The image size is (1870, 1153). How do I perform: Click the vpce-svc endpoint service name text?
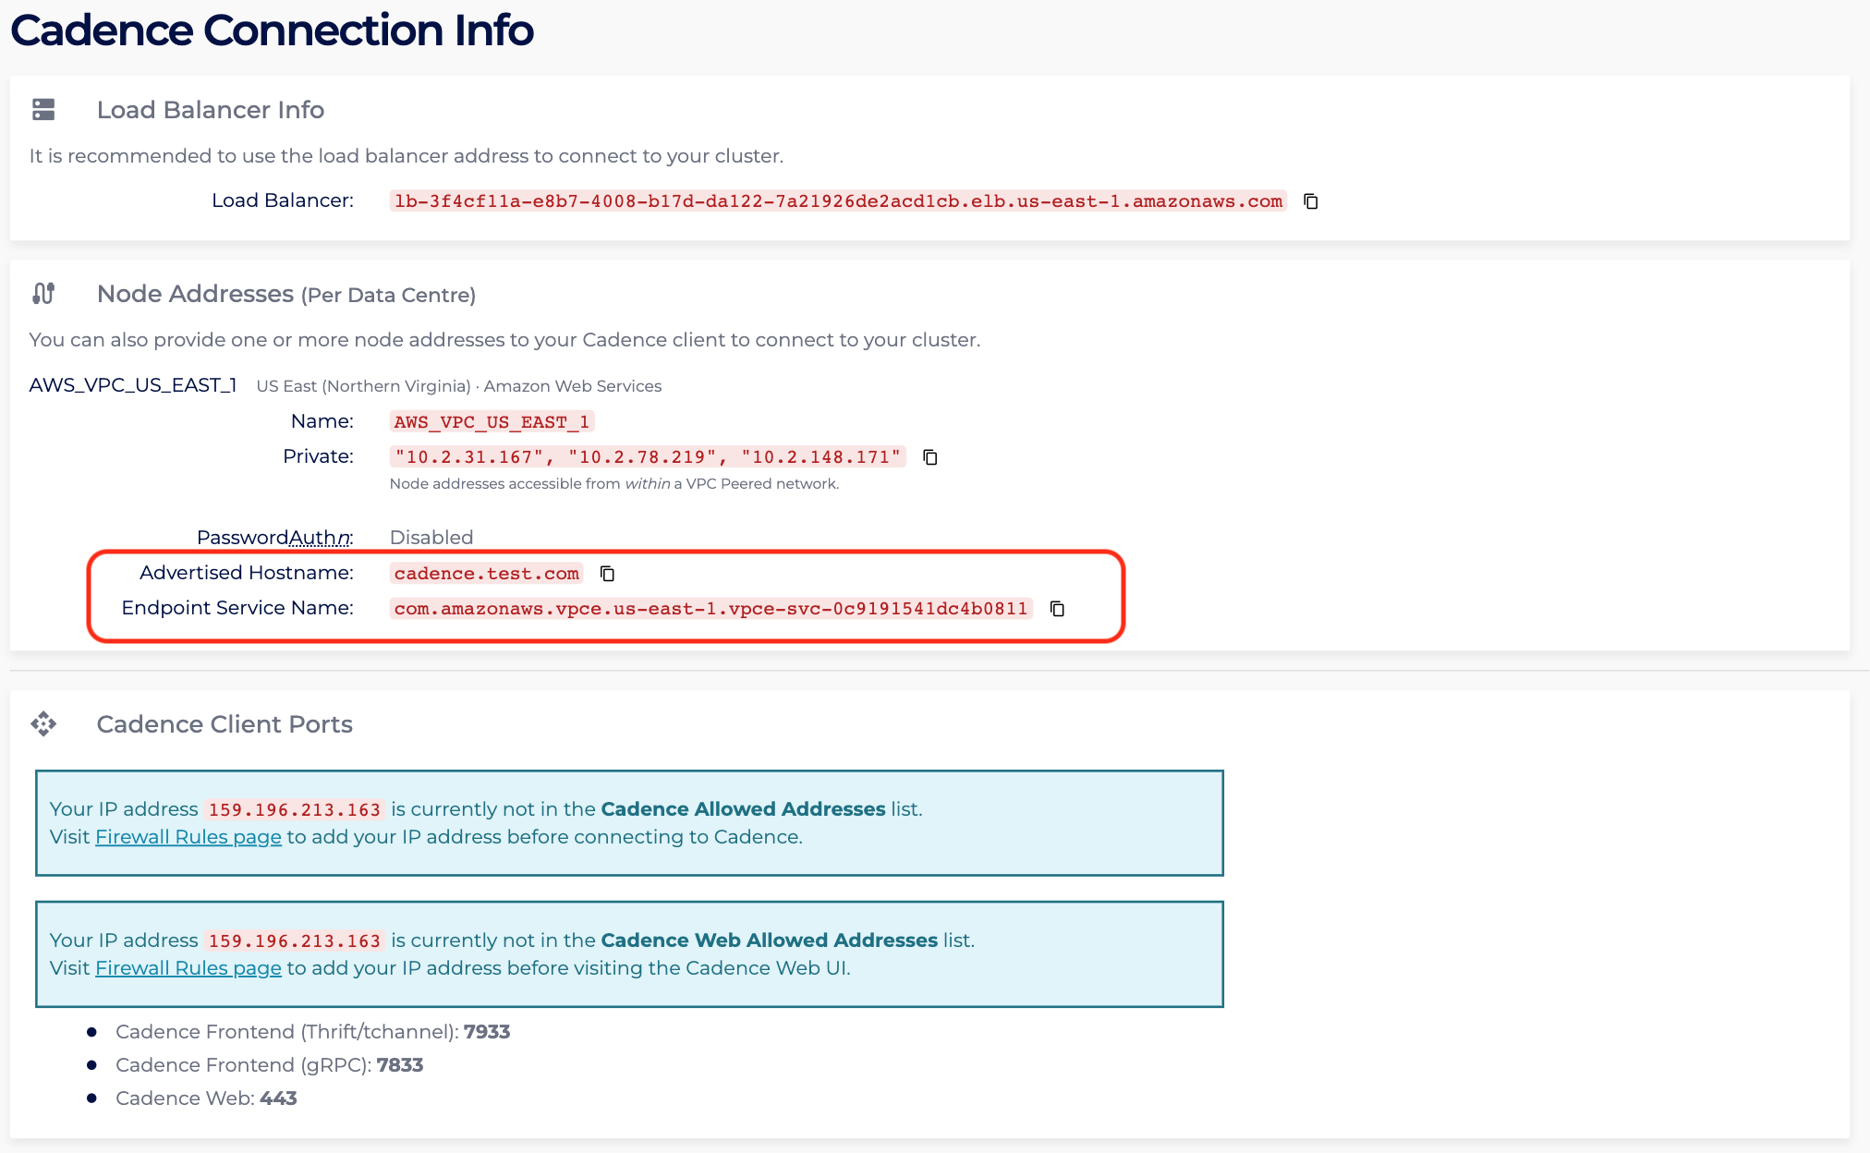pyautogui.click(x=710, y=609)
